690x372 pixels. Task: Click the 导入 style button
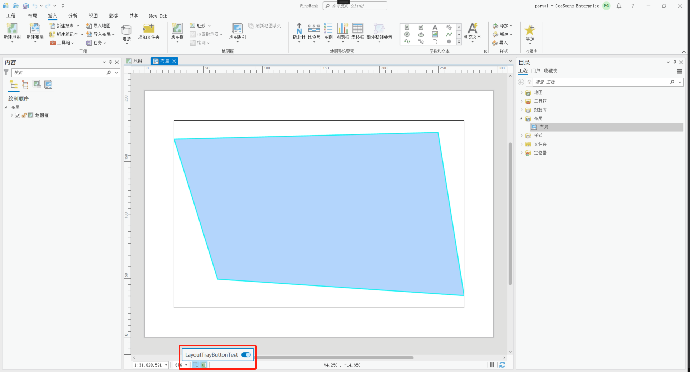[500, 43]
